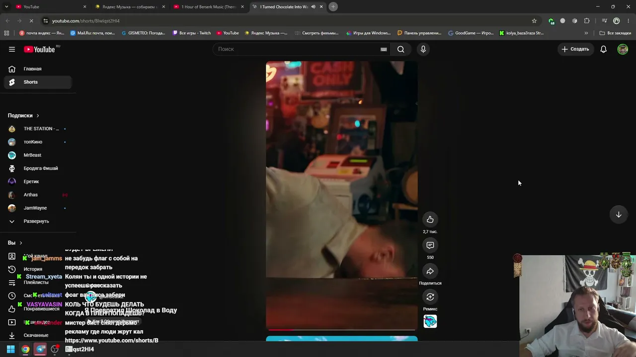Click the address bar URL
The height and width of the screenshot is (357, 636).
click(85, 21)
